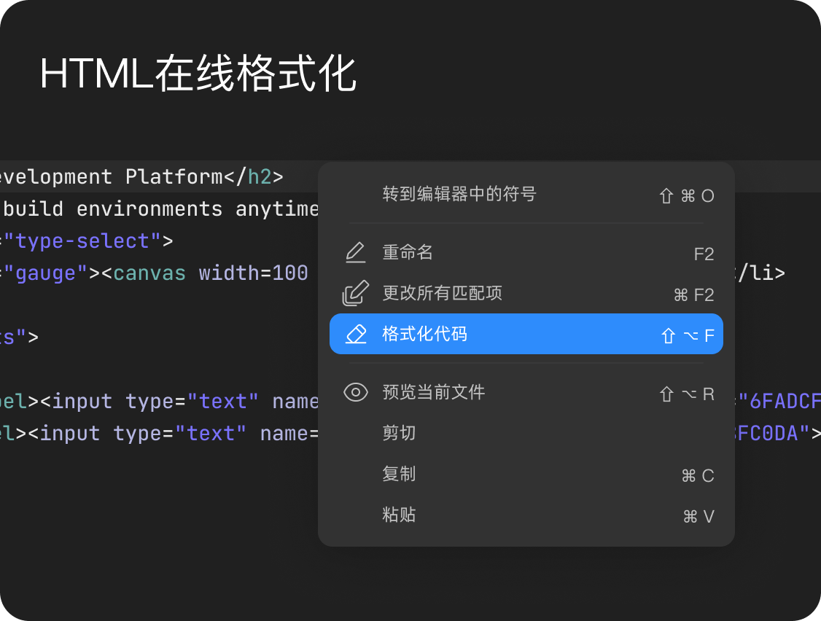Select 剪切 to cut the code
The width and height of the screenshot is (821, 621).
click(x=399, y=433)
